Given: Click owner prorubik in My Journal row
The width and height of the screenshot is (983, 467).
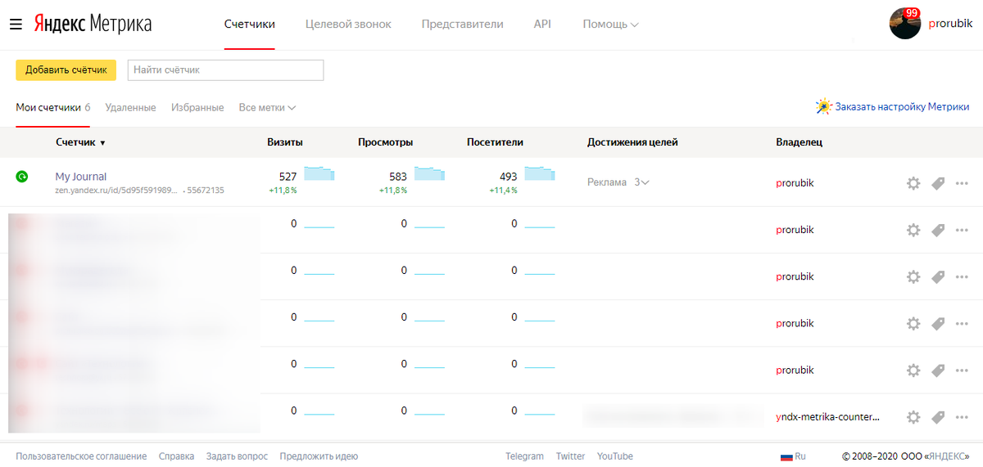Looking at the screenshot, I should tap(795, 183).
